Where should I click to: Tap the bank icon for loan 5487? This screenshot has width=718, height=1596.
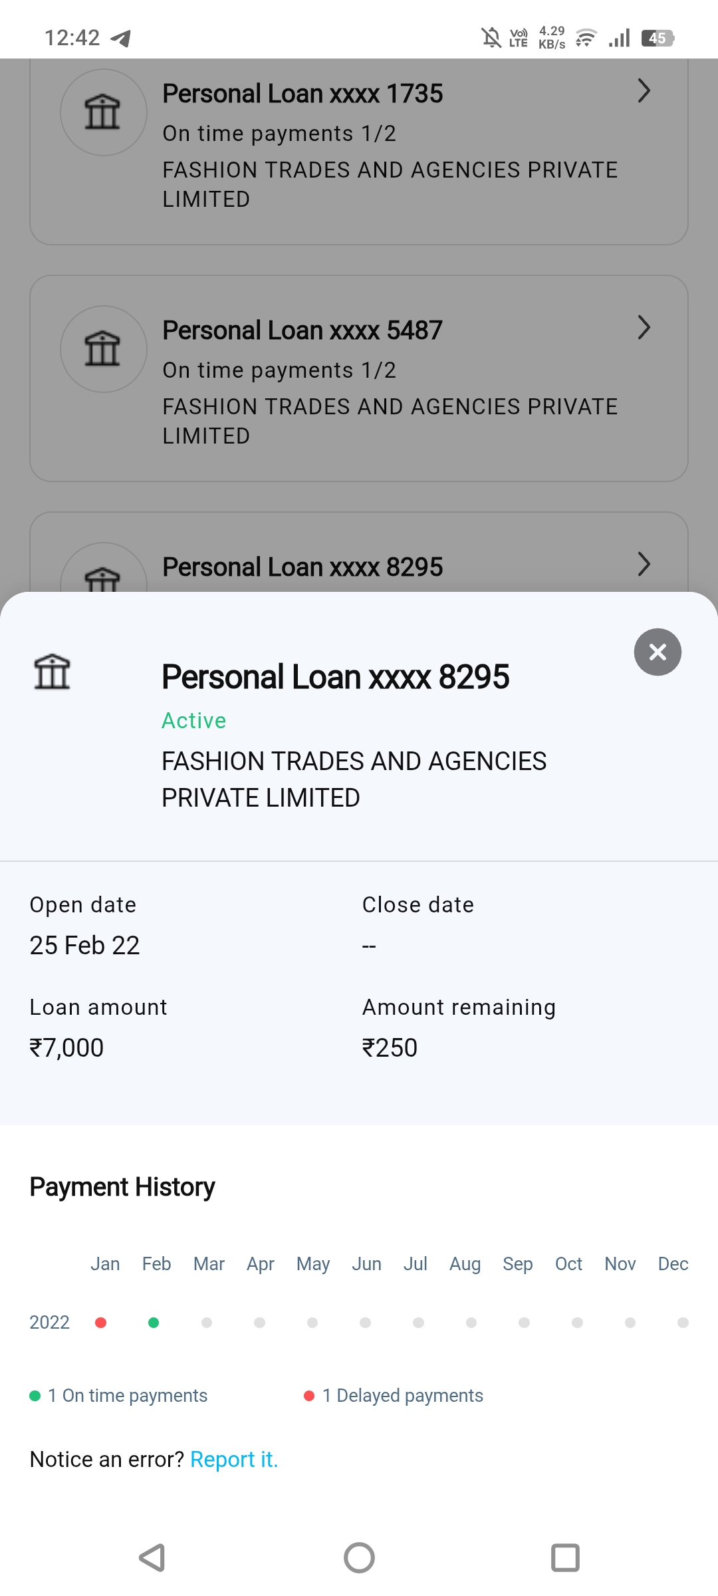pos(103,349)
